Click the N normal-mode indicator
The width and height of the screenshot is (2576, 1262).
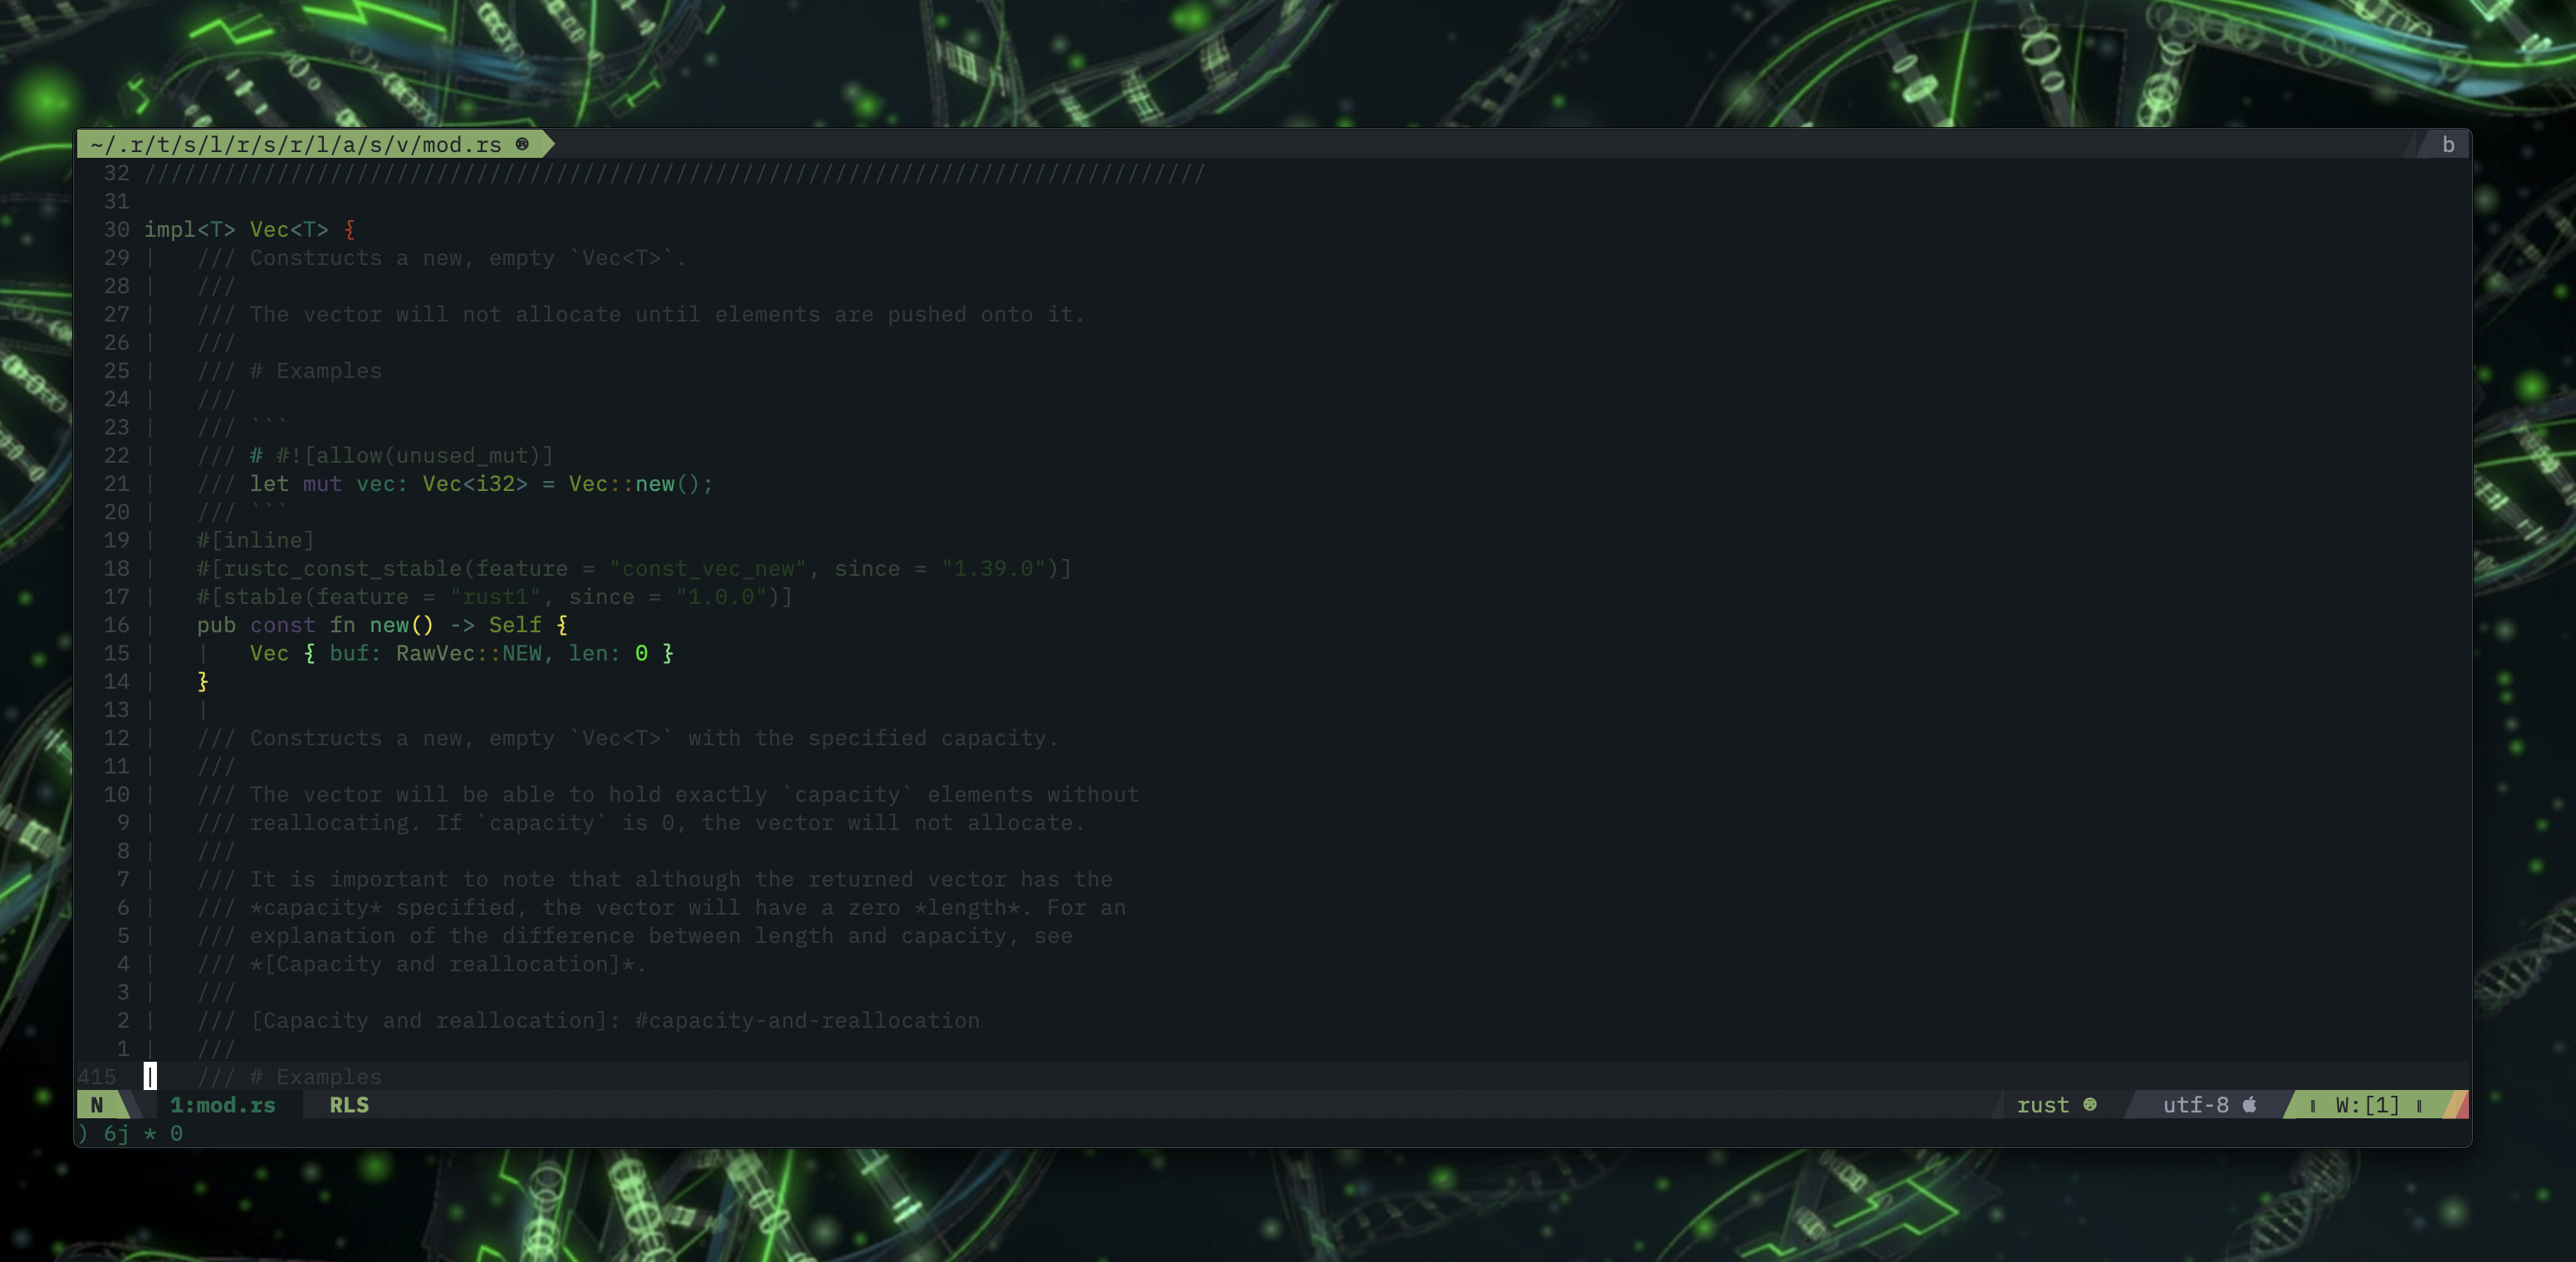pos(97,1105)
